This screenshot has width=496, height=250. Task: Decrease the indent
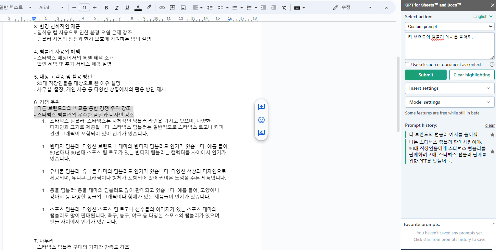tap(263, 7)
